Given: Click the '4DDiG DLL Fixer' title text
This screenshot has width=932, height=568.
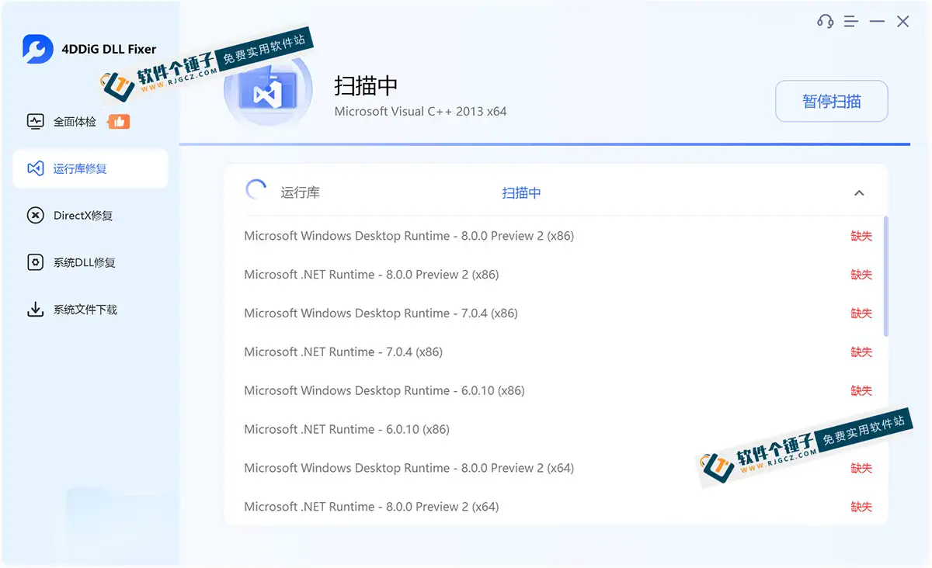Looking at the screenshot, I should click(109, 49).
